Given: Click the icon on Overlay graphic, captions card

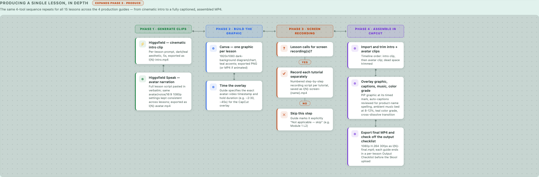Looking at the screenshot, I should tap(355, 83).
